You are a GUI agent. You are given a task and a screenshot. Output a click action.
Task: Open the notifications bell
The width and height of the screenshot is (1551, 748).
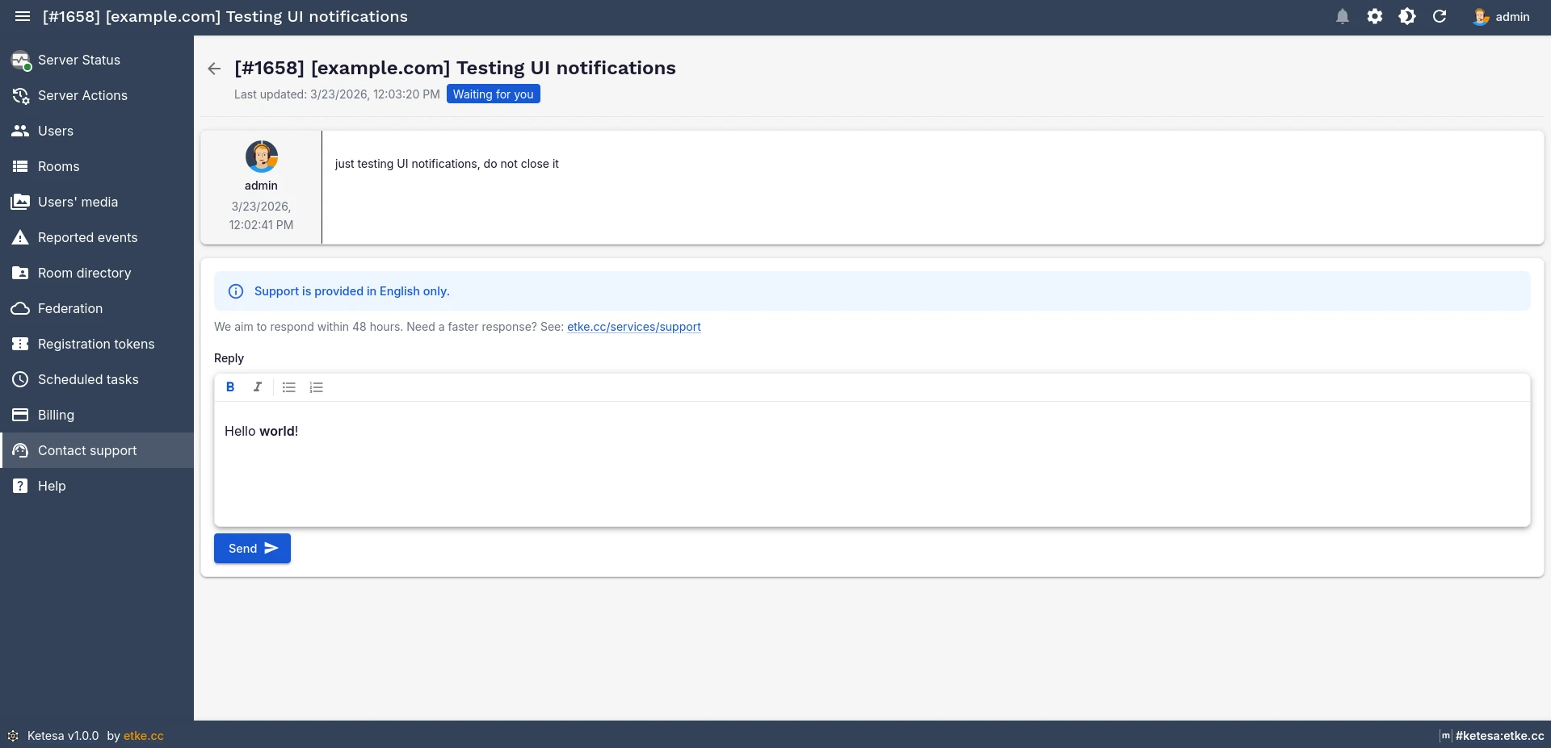coord(1342,17)
